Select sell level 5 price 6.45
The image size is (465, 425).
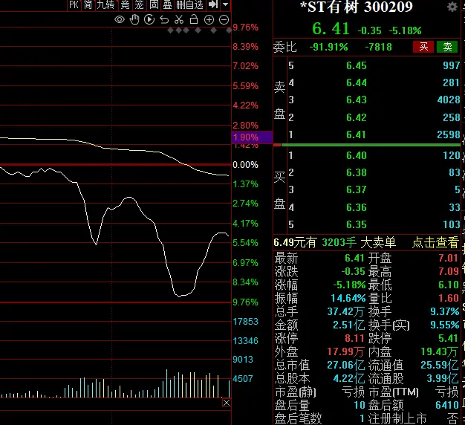click(356, 65)
